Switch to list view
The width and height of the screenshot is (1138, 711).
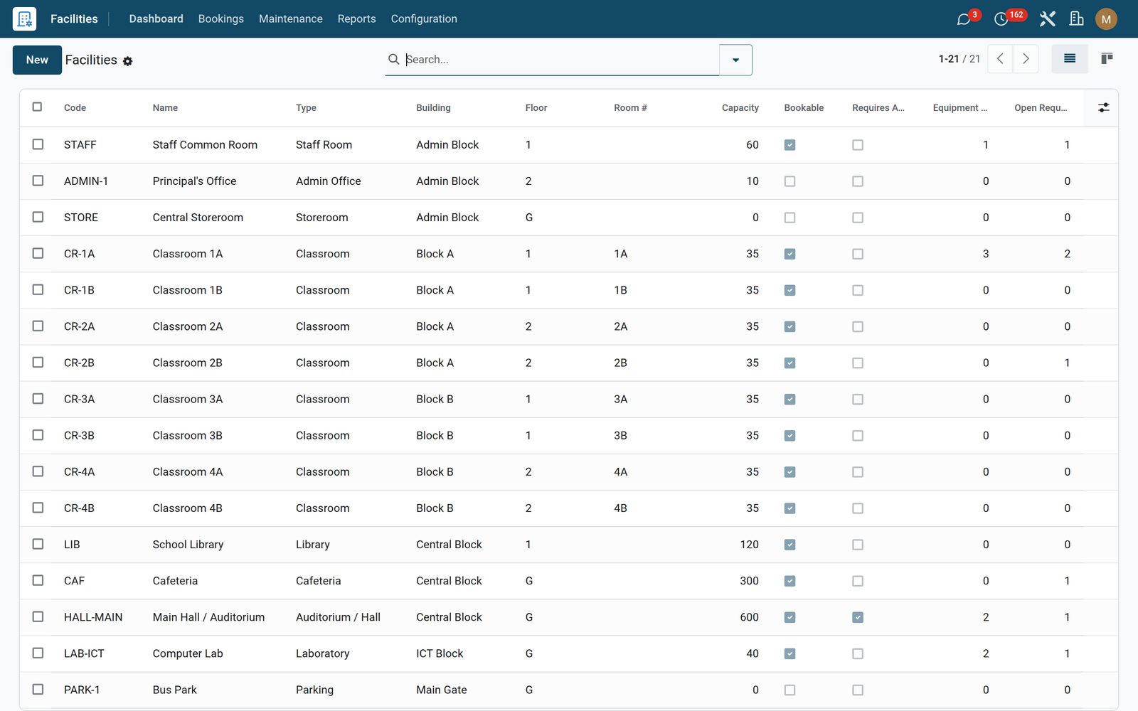(x=1070, y=59)
